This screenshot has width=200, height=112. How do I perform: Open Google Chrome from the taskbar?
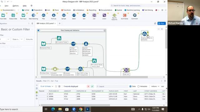point(81,109)
